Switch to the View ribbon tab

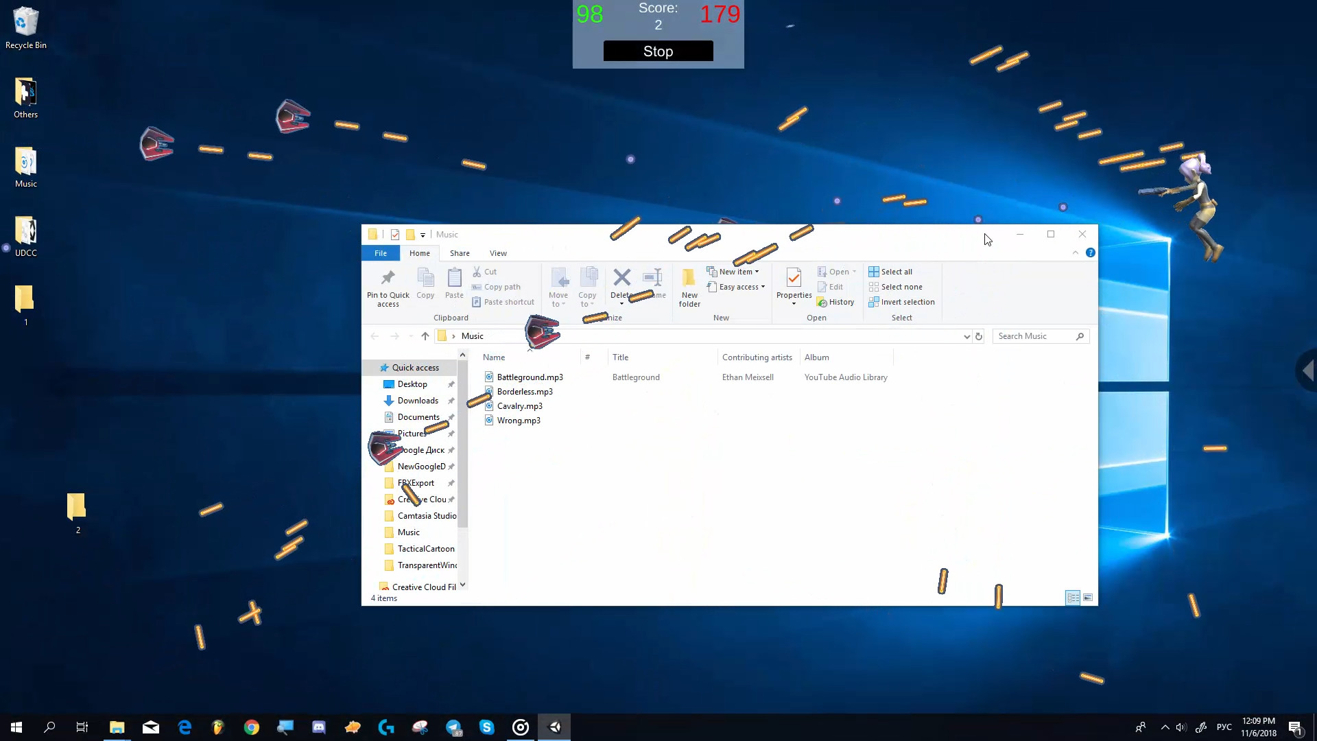(x=498, y=253)
